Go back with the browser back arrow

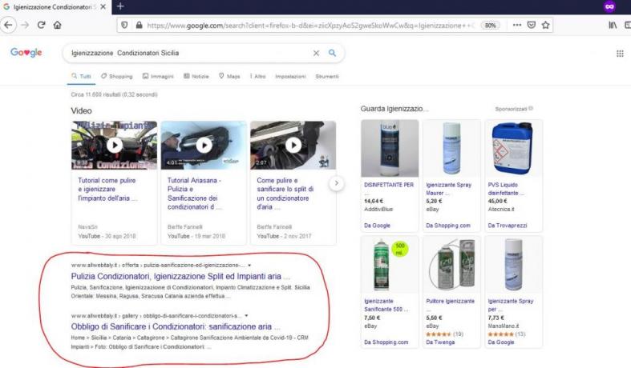tap(8, 25)
